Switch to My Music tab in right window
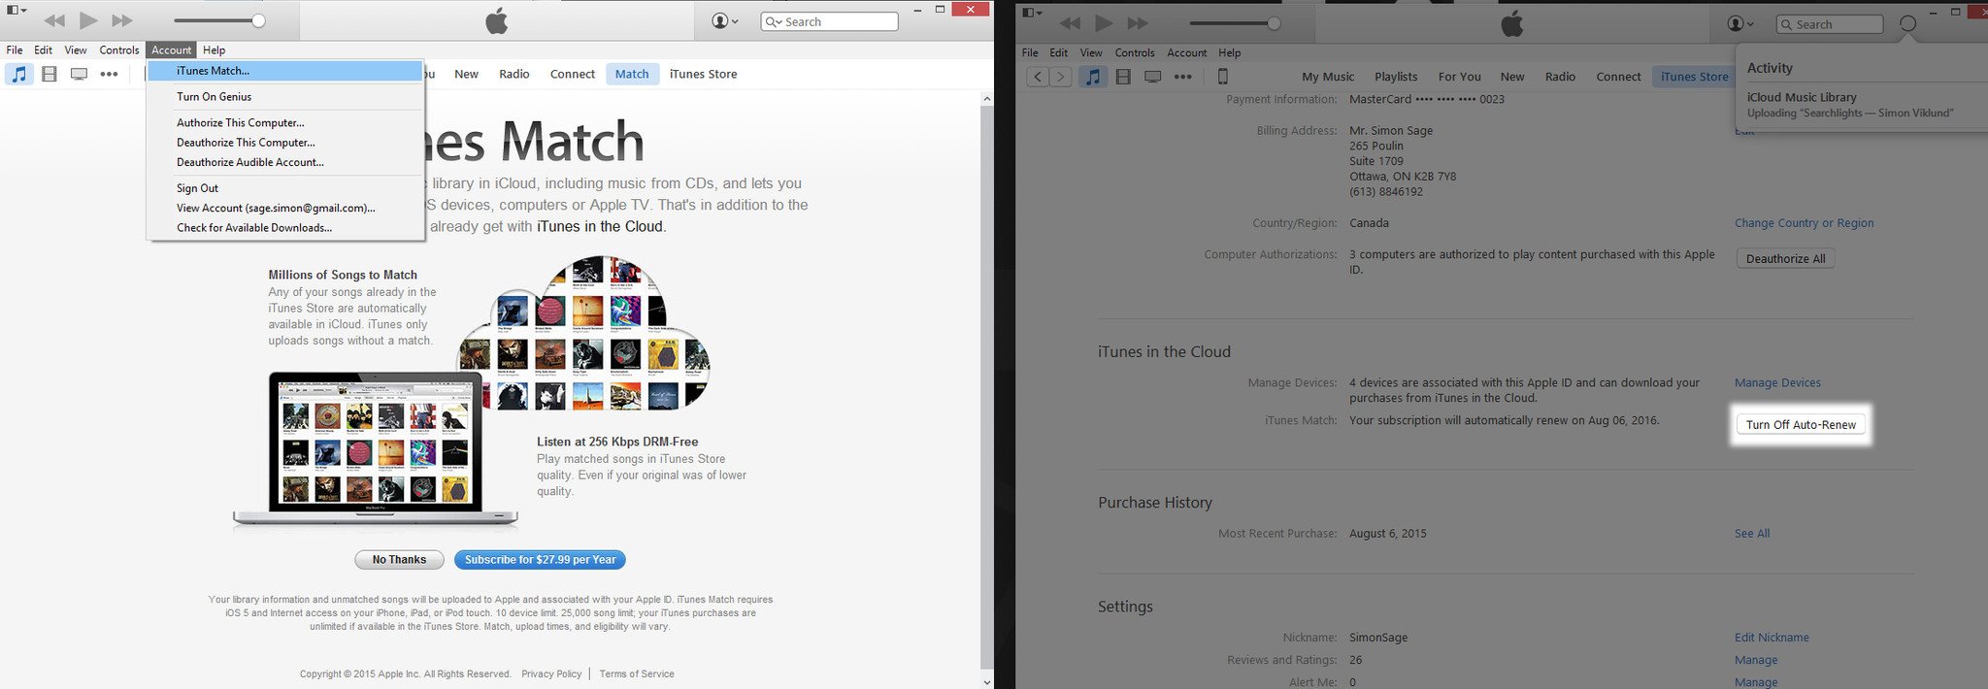This screenshot has height=689, width=1988. (1328, 77)
